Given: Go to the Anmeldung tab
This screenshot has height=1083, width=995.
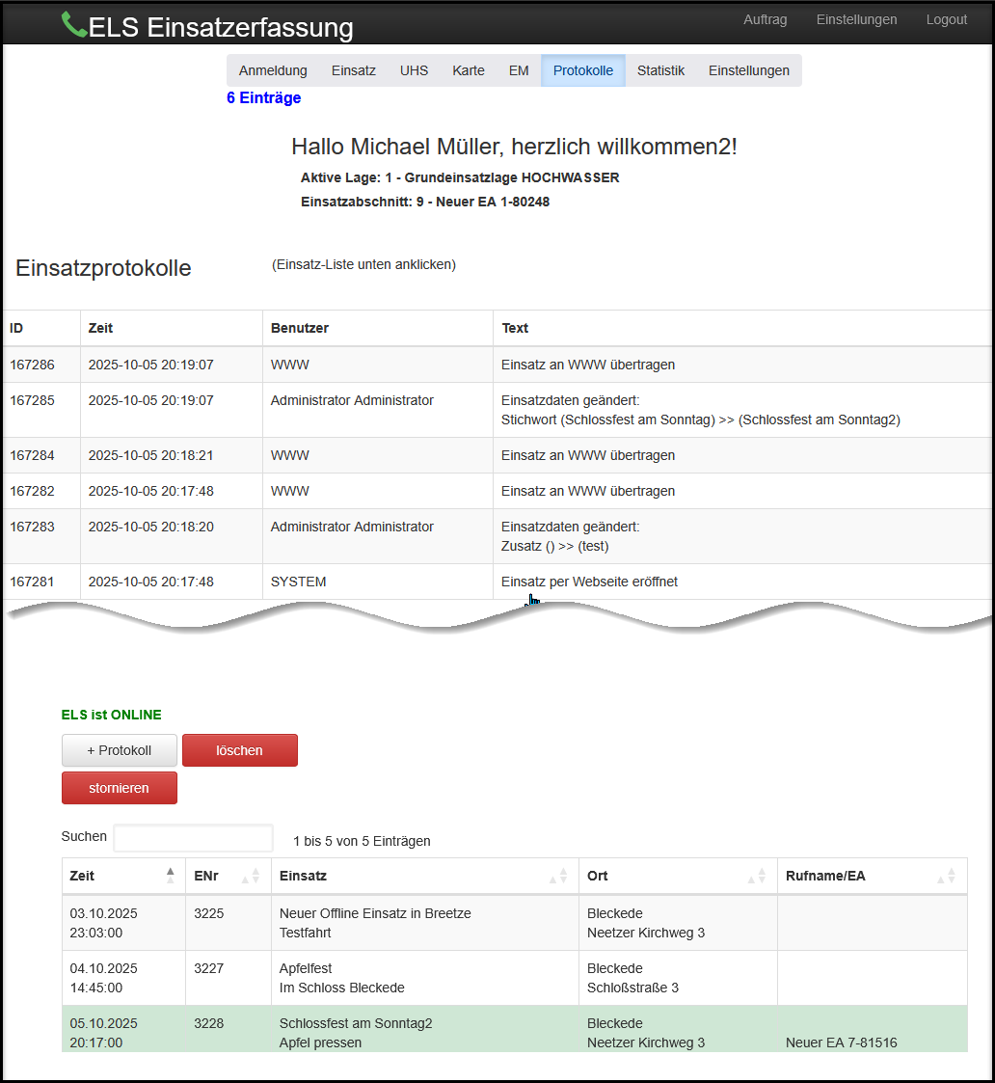Looking at the screenshot, I should (x=273, y=70).
